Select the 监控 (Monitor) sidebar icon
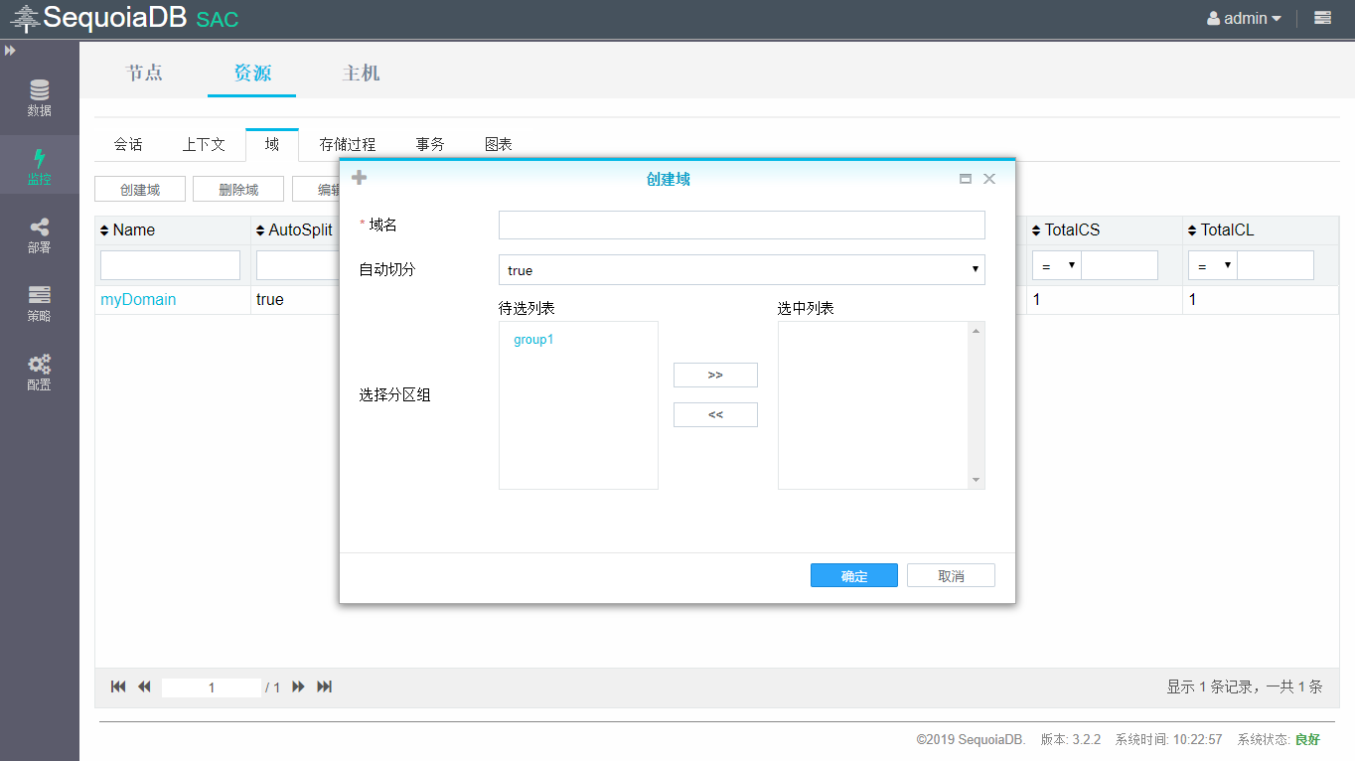Image resolution: width=1355 pixels, height=761 pixels. coord(40,167)
